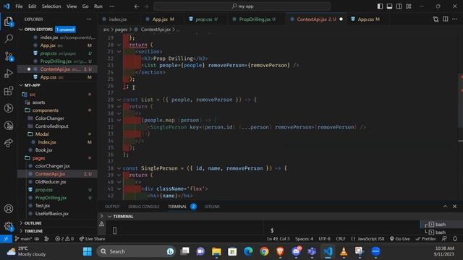Open the Edit menu

coord(32,6)
